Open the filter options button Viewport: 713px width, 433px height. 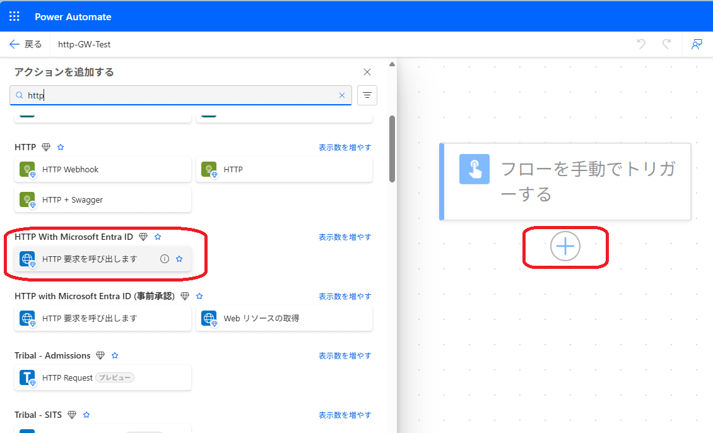tap(367, 95)
